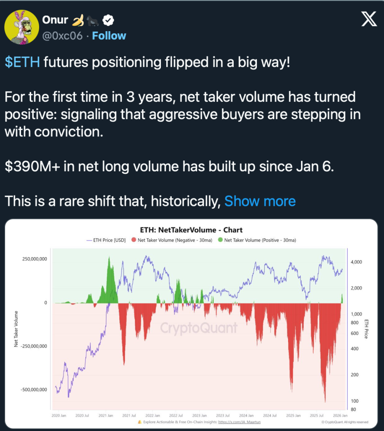
Task: Open Onur's display name profile link
Action: pyautogui.click(x=55, y=19)
